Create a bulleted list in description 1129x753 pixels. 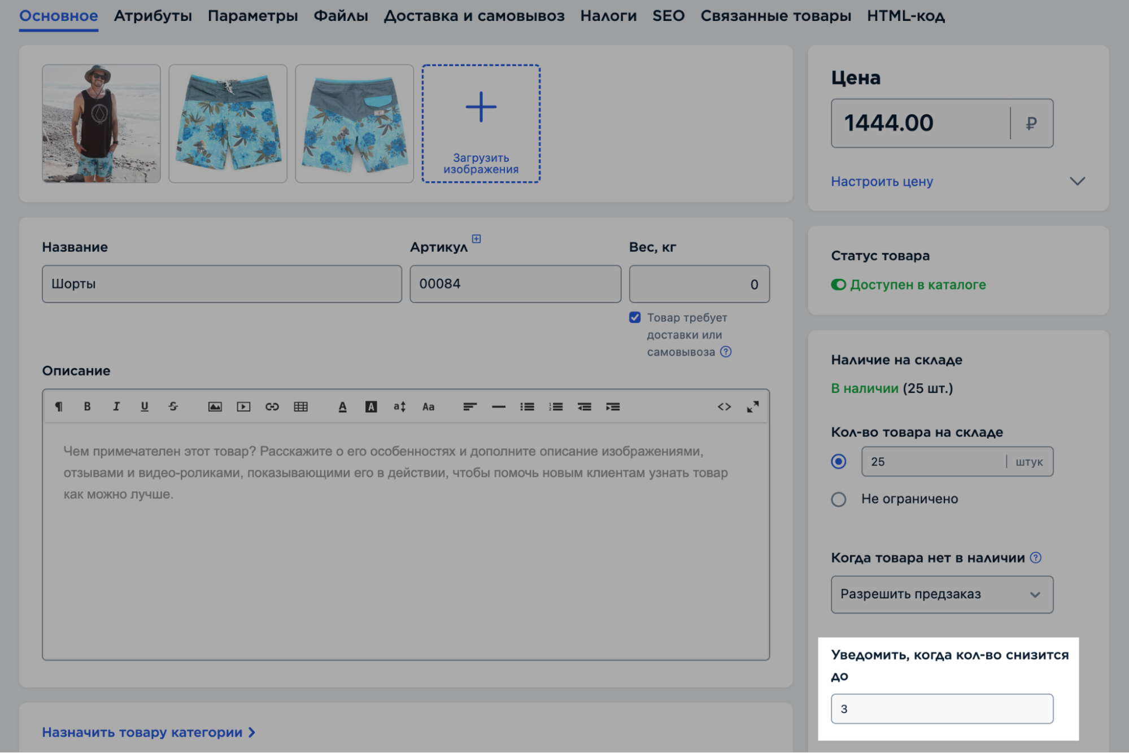tap(528, 406)
